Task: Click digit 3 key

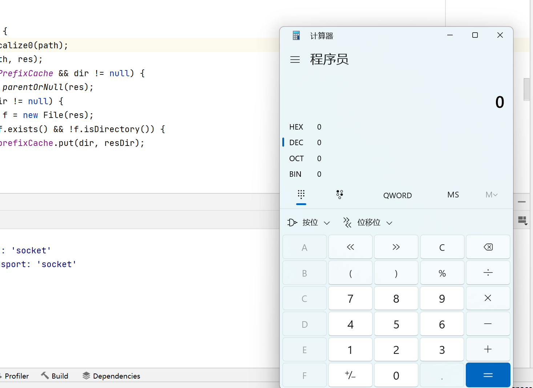Action: (x=442, y=350)
